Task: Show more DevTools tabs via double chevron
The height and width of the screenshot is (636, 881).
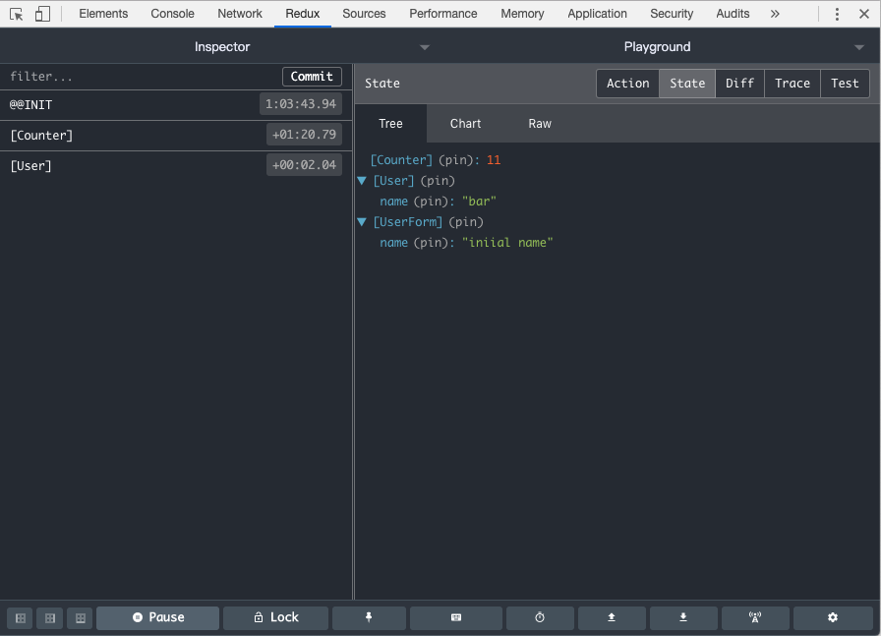Action: coord(775,14)
